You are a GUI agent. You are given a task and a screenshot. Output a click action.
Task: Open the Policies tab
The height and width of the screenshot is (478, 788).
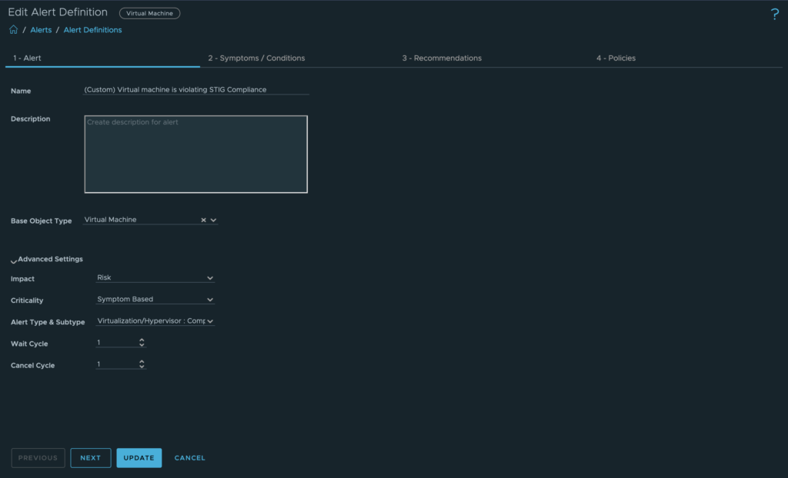click(x=616, y=58)
